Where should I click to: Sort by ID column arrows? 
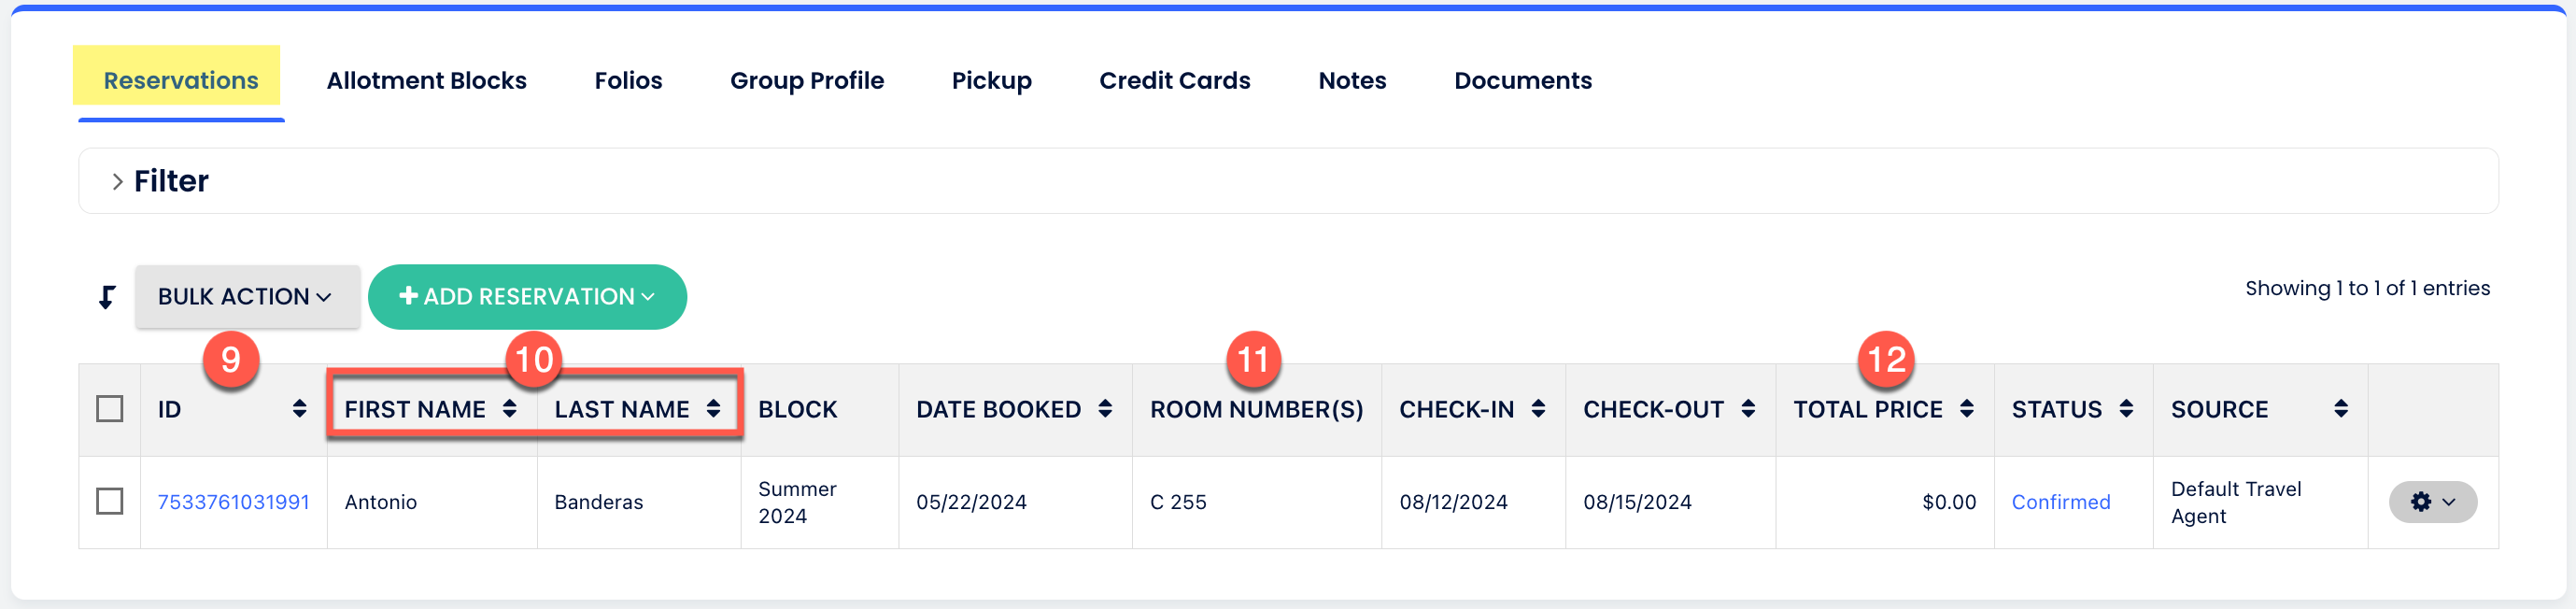[x=299, y=408]
